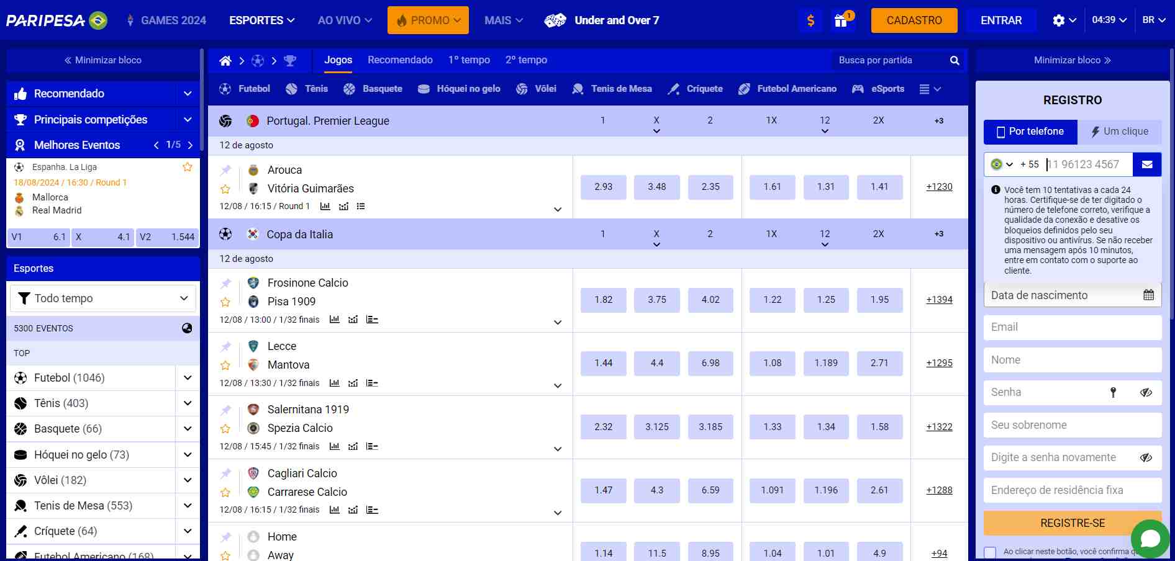Screen dimensions: 1175x561
Task: Open the live chat bubble
Action: tap(1150, 539)
